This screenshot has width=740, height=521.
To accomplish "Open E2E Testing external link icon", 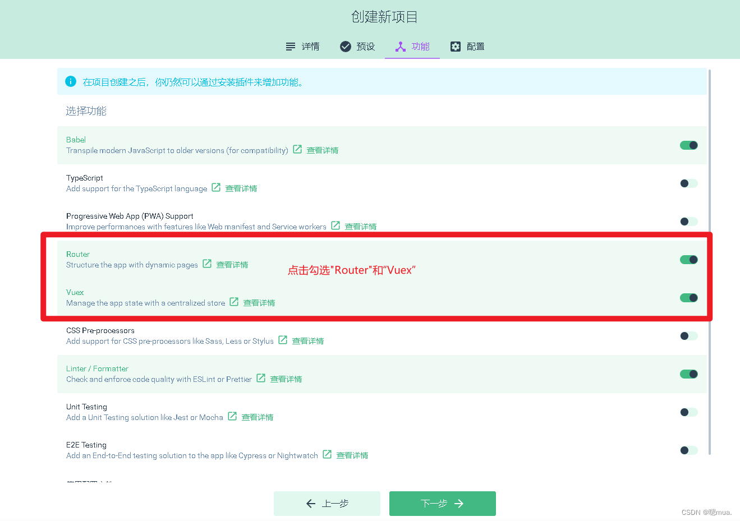I will pos(327,454).
